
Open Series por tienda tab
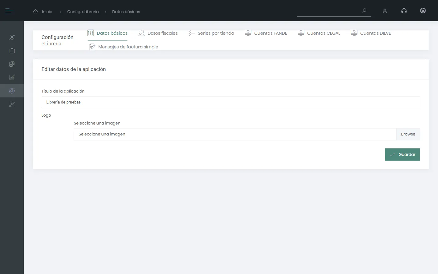pos(211,33)
